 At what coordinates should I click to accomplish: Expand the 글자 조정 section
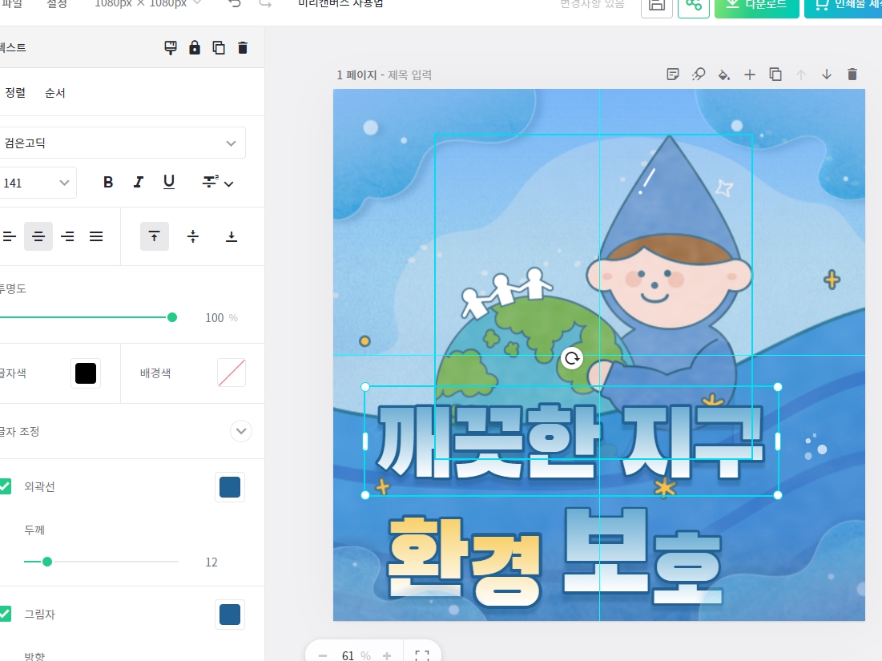pos(240,431)
